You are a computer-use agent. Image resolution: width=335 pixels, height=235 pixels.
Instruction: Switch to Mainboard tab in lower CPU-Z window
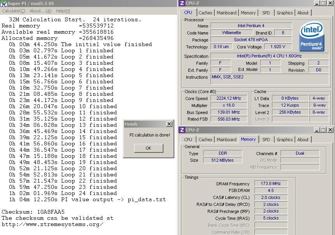point(226,140)
